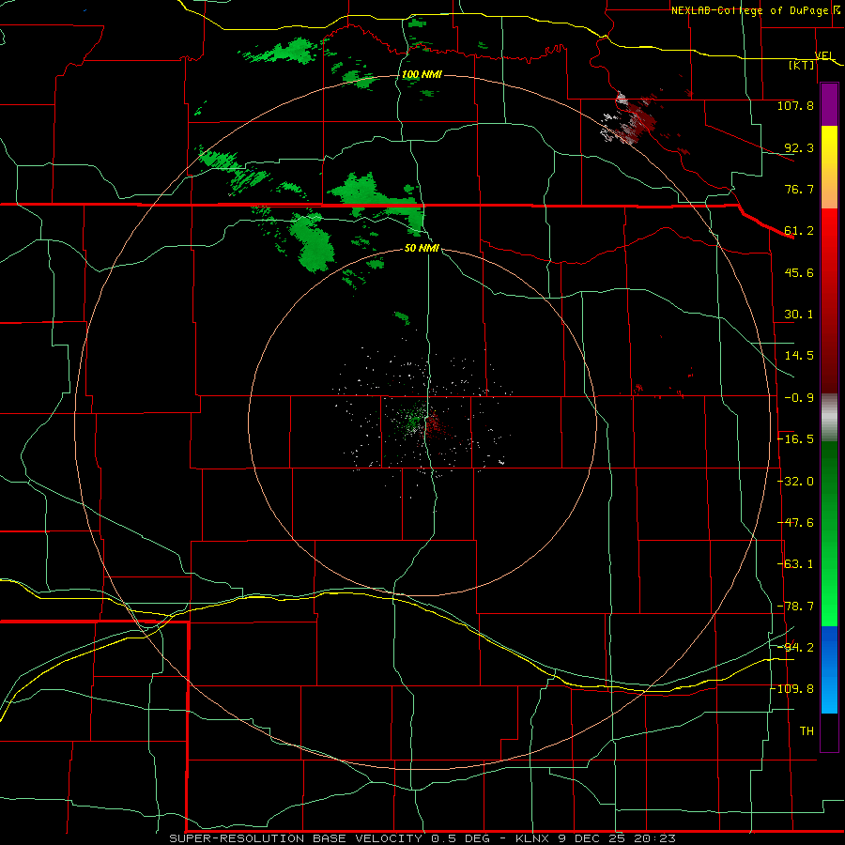Click the 14.5 velocity scale value
Viewport: 845px width, 845px height.
799,356
